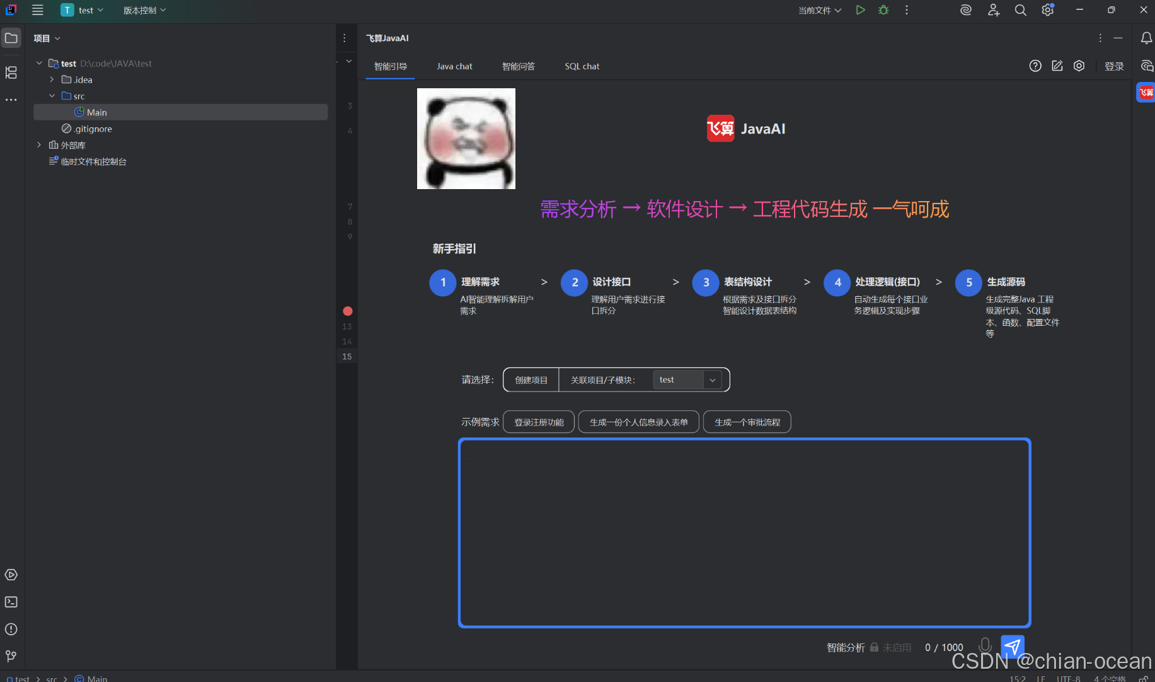Click src in bottom breadcrumb

(52, 678)
